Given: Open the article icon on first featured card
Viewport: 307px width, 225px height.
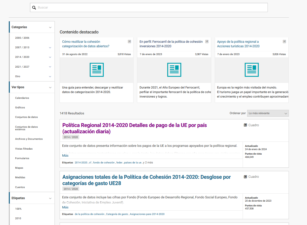Looking at the screenshot, I should [129, 41].
